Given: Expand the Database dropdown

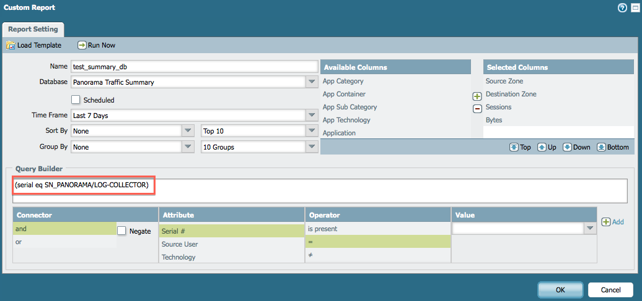Looking at the screenshot, I should (311, 82).
